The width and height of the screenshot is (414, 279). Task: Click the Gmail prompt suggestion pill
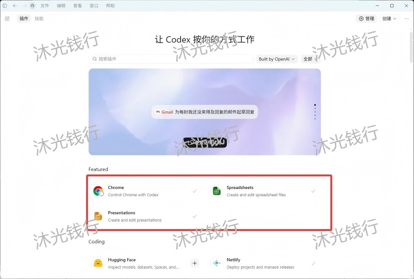205,112
